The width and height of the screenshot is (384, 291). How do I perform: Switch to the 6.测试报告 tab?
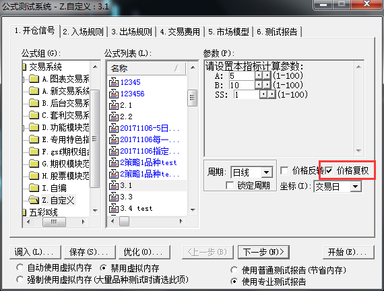click(278, 32)
